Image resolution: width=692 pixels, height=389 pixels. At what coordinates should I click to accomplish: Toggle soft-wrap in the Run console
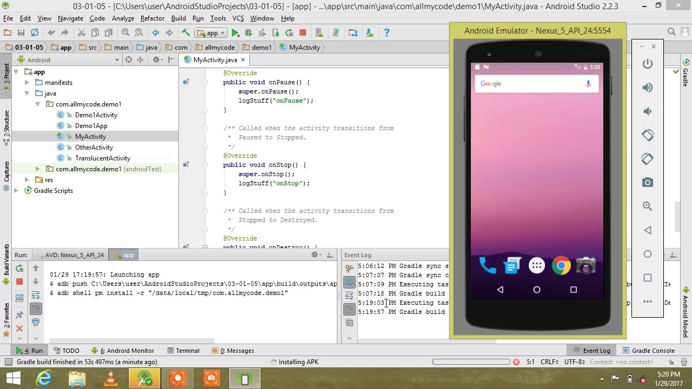click(x=36, y=295)
